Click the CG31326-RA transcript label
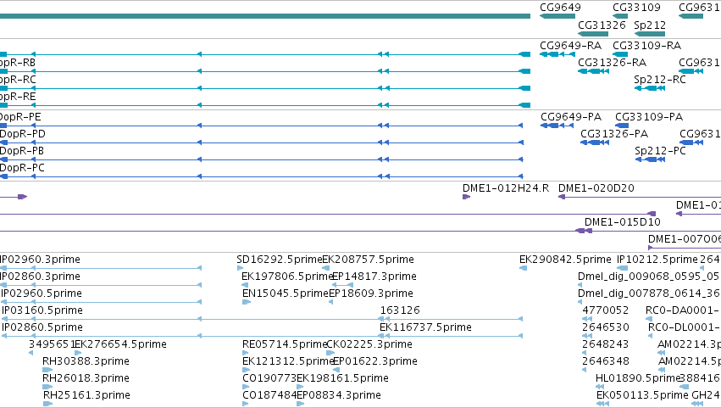The image size is (721, 408). [612, 62]
